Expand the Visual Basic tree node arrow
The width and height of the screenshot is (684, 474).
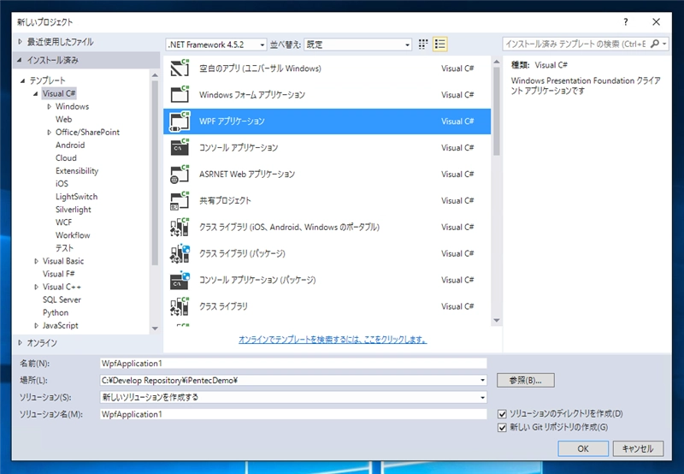click(36, 261)
